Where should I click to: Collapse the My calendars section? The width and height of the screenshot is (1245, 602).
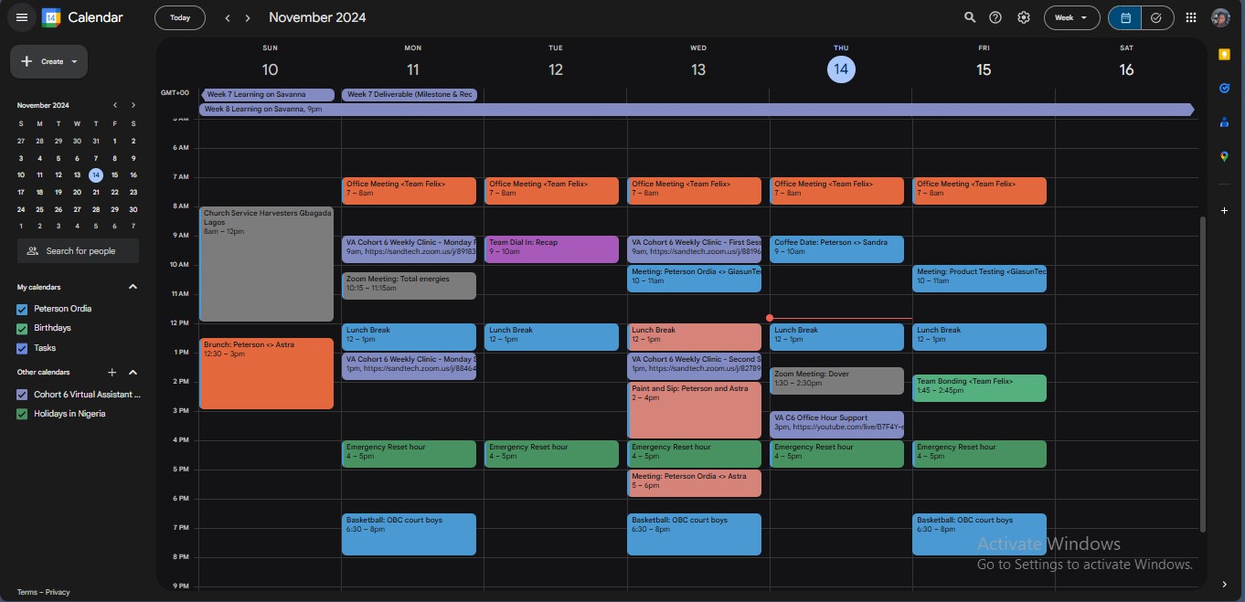[x=133, y=287]
